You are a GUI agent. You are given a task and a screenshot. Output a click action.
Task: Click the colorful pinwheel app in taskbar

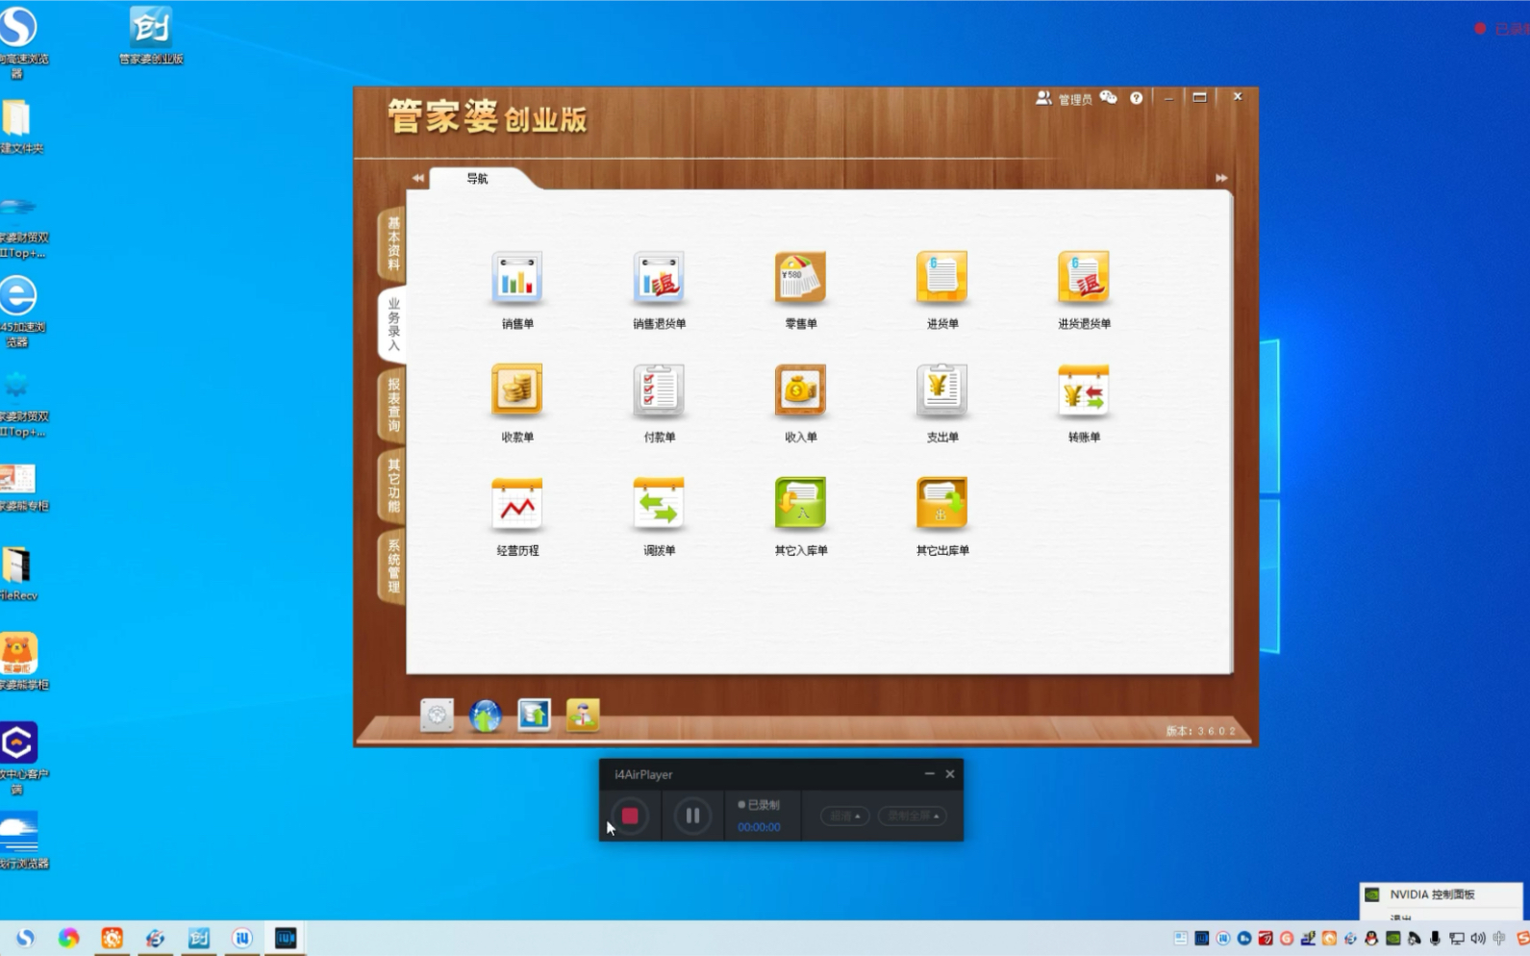click(68, 938)
